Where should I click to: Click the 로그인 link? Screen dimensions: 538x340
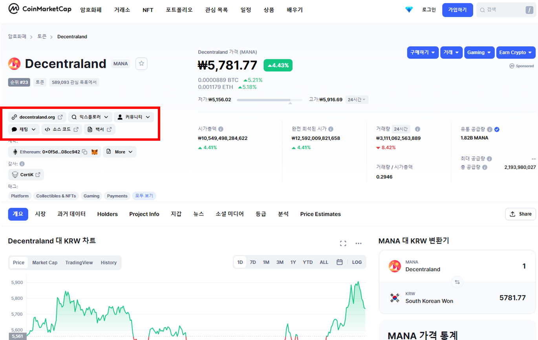click(x=429, y=10)
